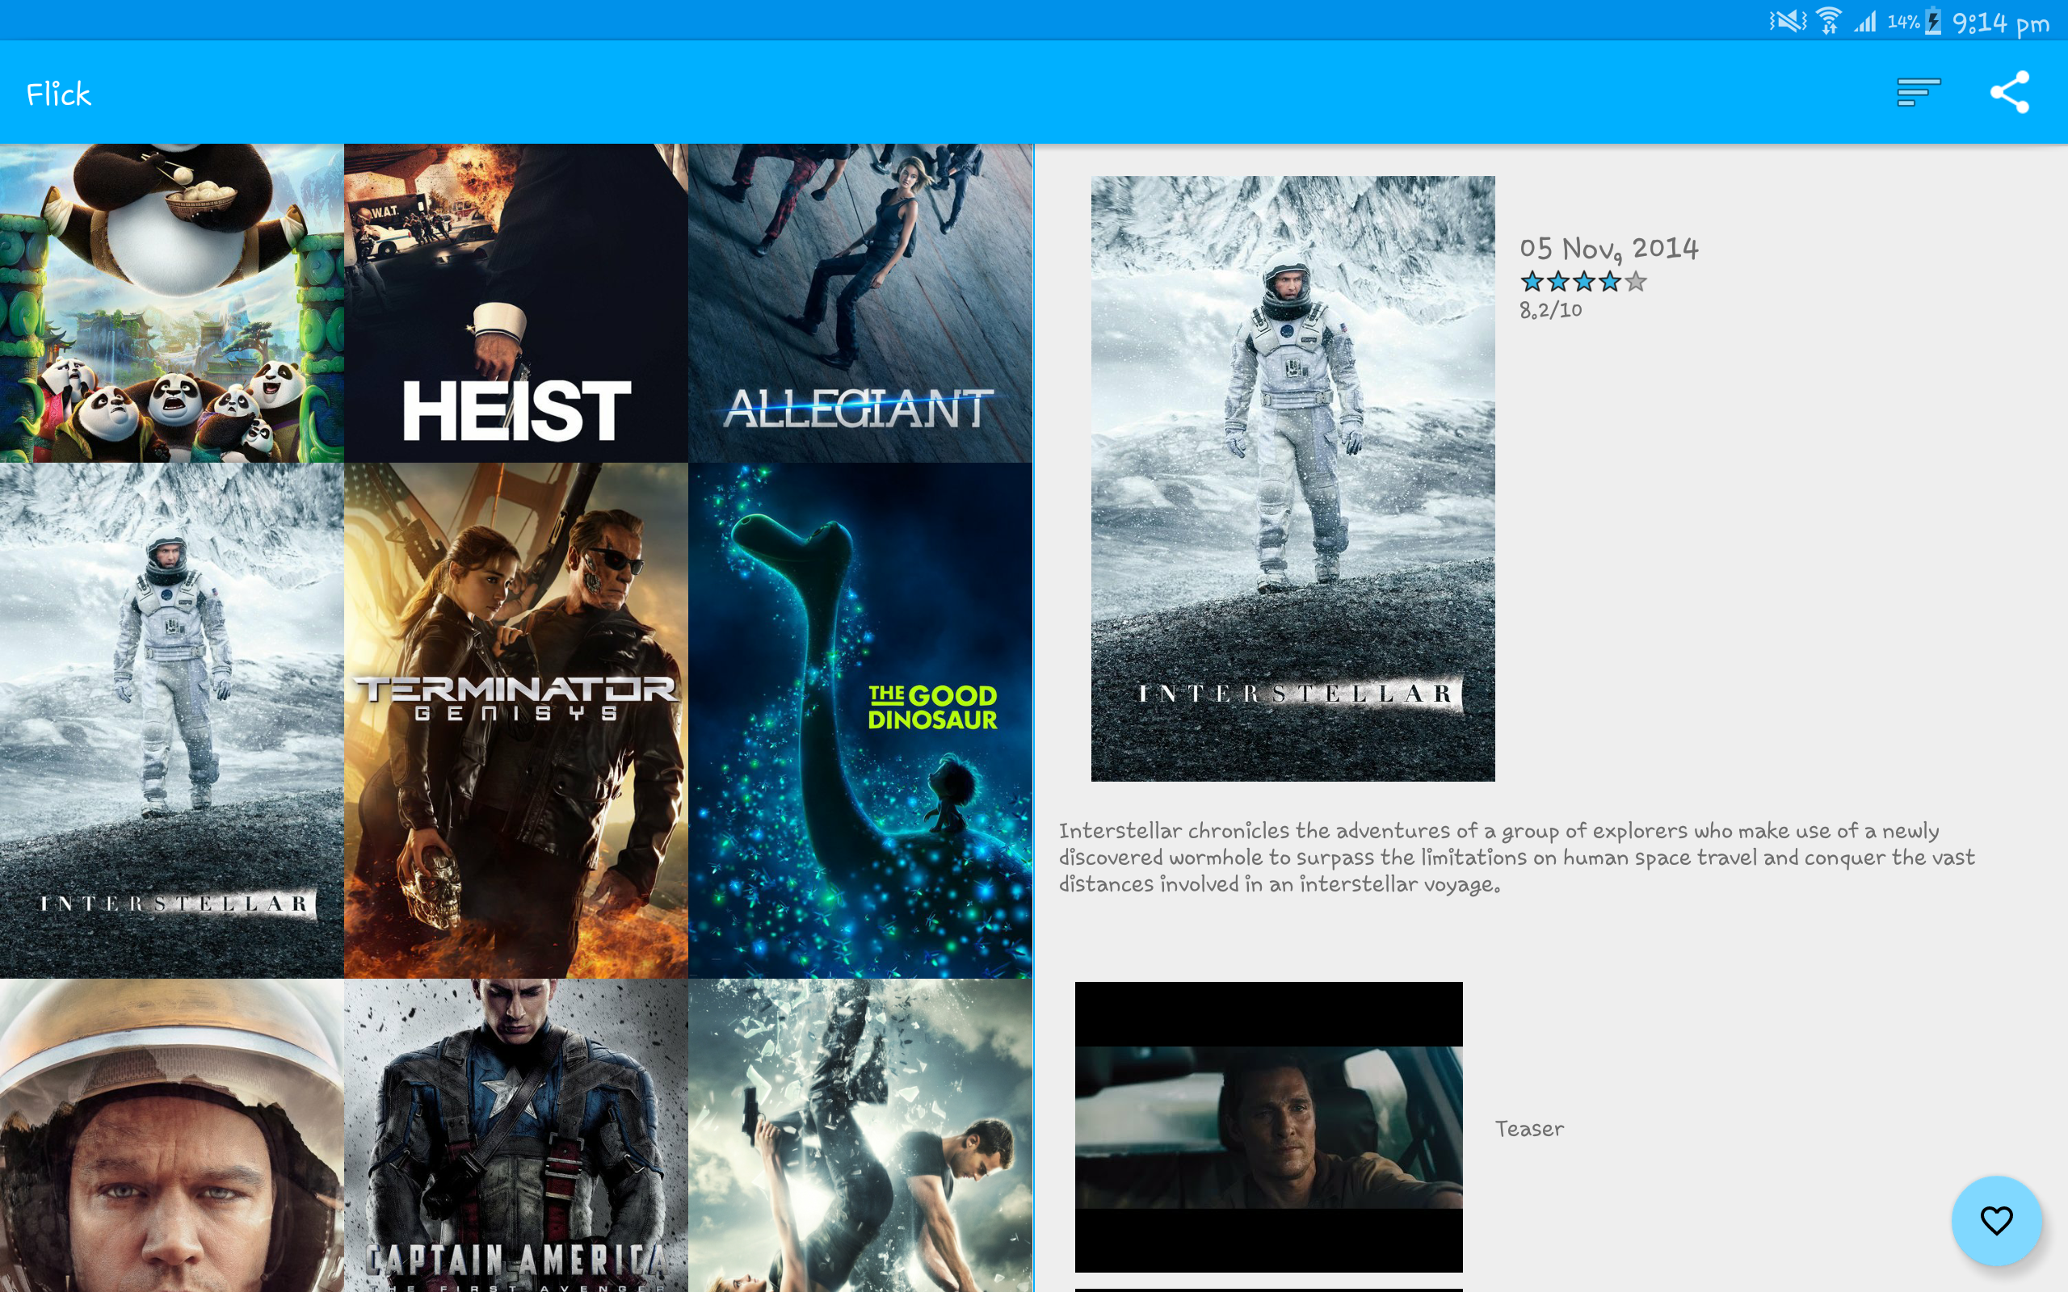Open the Insurgent shattered glass poster
The image size is (2068, 1292).
point(860,1135)
